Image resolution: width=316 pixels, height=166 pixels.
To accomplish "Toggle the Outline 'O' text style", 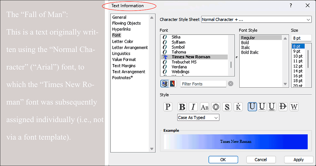I will coord(216,107).
